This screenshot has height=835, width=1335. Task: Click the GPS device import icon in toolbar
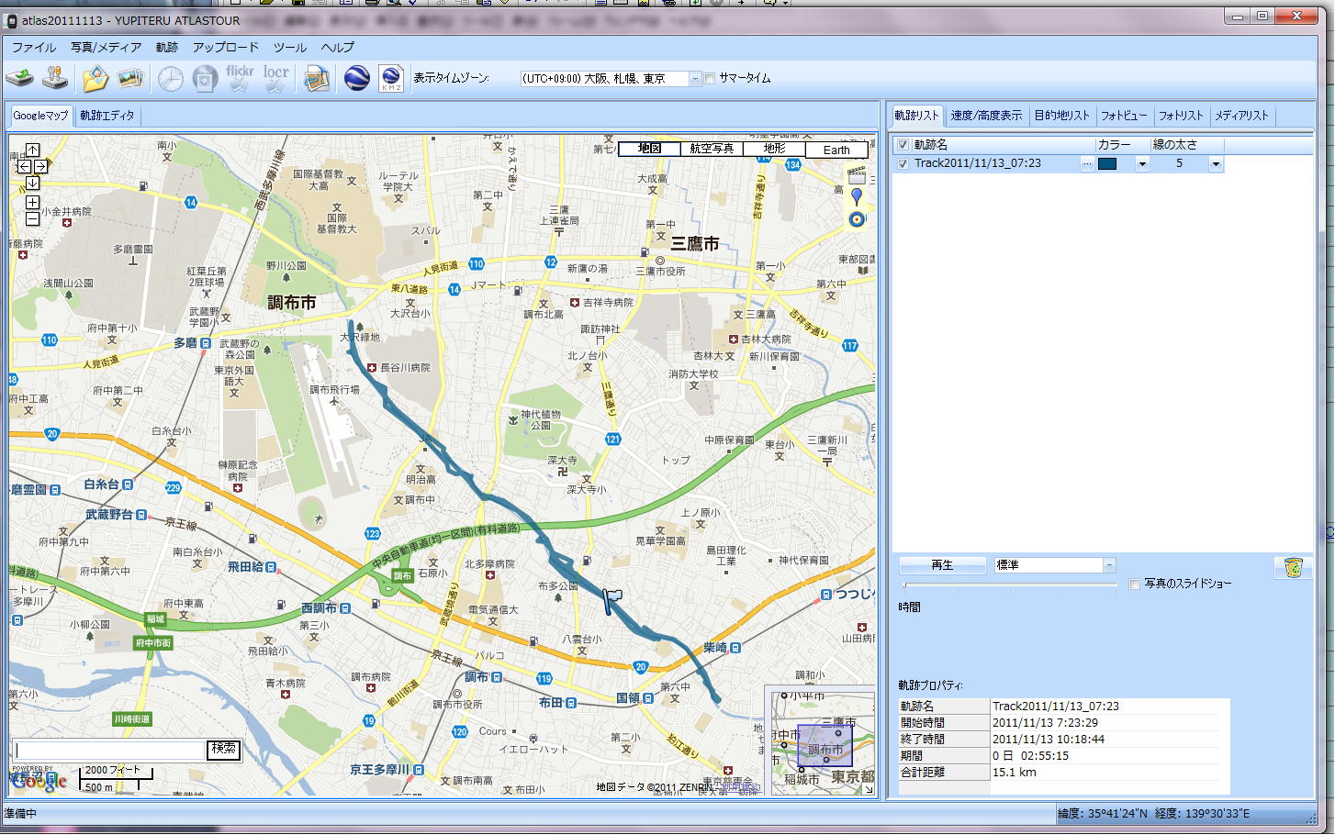[20, 79]
